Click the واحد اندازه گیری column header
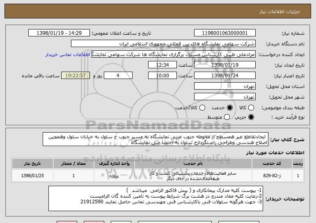Viewport: 316px width, 223px height. click(114, 164)
